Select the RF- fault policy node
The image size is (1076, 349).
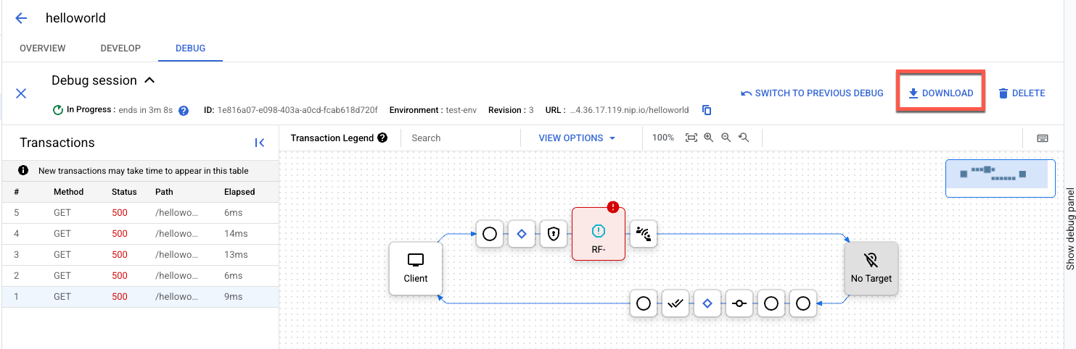pyautogui.click(x=598, y=234)
